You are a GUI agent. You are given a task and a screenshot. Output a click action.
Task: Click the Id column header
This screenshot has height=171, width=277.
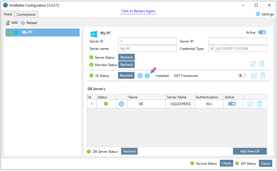click(x=92, y=97)
